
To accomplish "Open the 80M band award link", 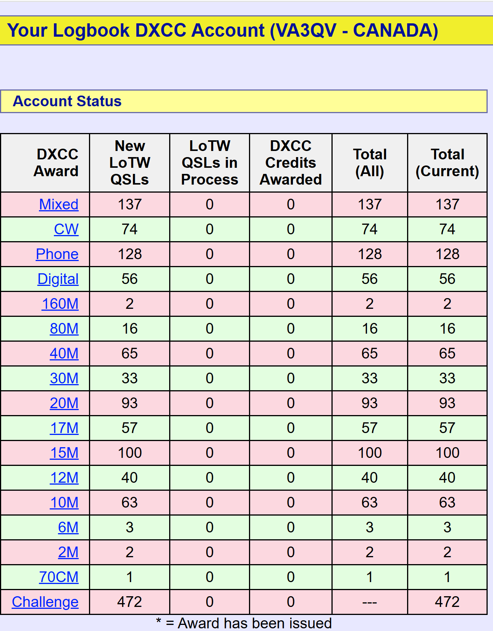I will [64, 329].
